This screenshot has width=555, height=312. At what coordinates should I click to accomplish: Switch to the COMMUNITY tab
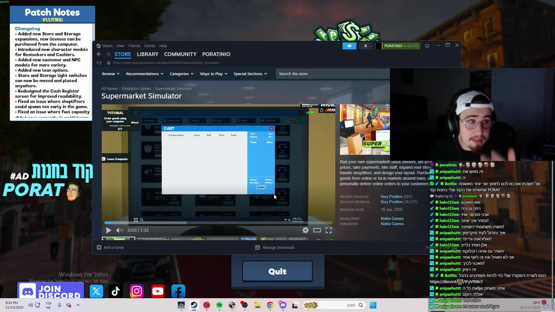pos(180,54)
